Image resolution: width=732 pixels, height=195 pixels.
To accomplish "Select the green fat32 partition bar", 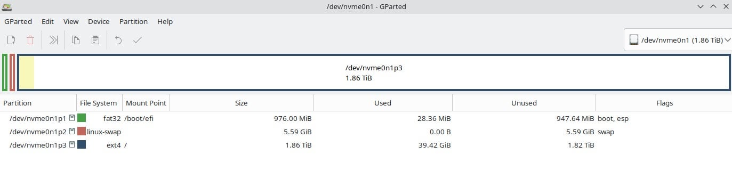I will 5,72.
